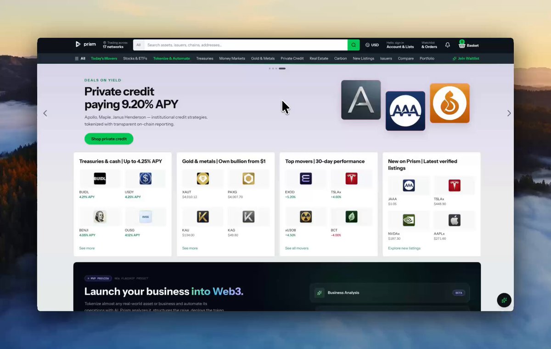Click the location pin networks icon
The height and width of the screenshot is (349, 551).
[x=105, y=43]
